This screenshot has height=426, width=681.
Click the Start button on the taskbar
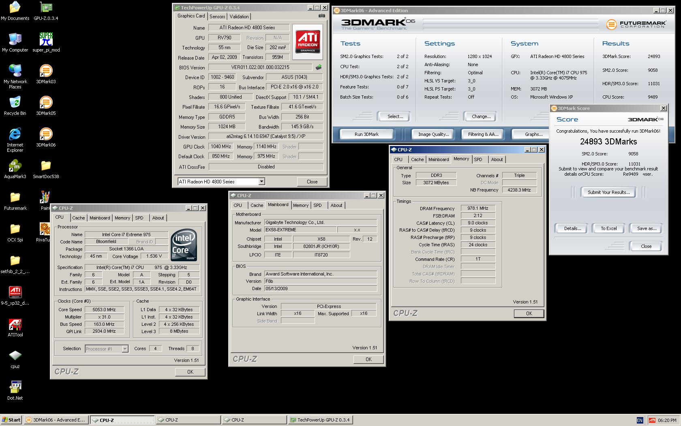coord(11,420)
